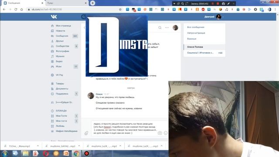The width and height of the screenshot is (279, 157).
Task: Show Все сообщения in the right filter panel
Action: 196,27
